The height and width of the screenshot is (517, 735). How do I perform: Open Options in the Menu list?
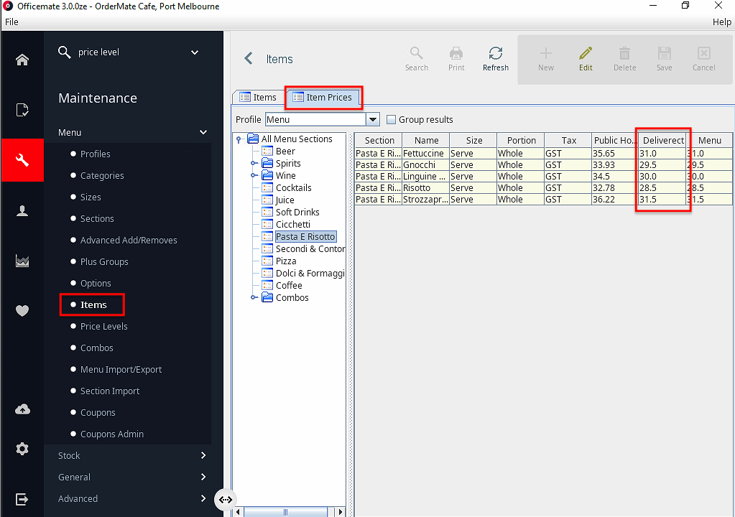96,284
